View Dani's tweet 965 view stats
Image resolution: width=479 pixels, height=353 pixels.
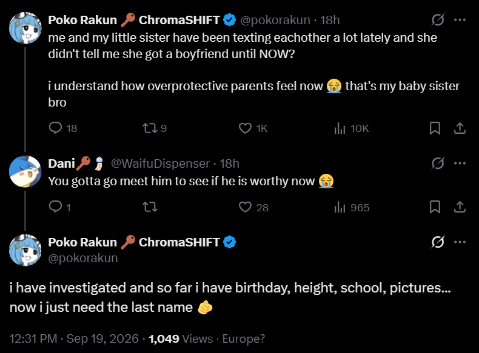click(340, 207)
